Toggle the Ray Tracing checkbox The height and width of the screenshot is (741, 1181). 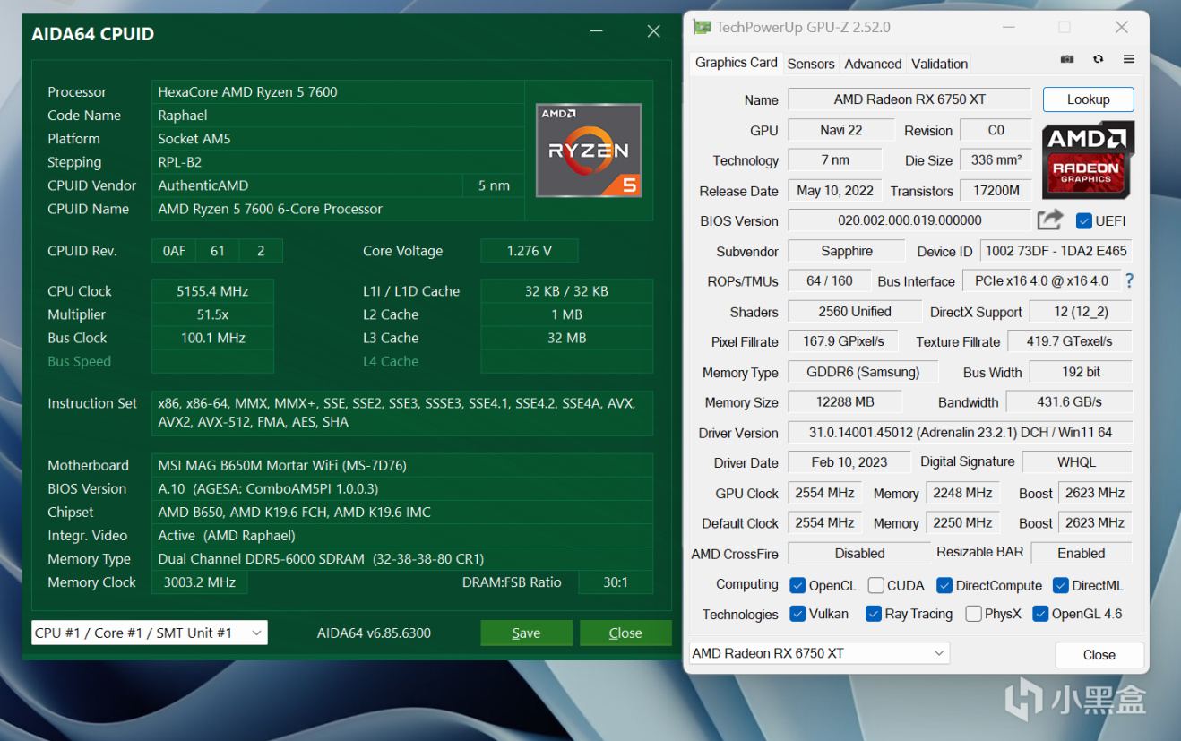tap(873, 614)
